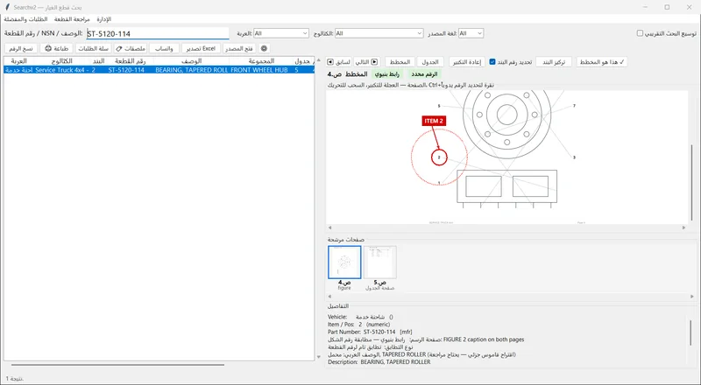Screen dimensions: 701x385
Task: Click diagram horizontal scroll left arrow
Action: click(330, 227)
